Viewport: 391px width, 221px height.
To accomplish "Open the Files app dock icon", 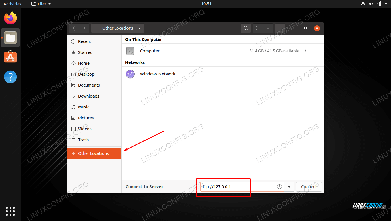I will point(10,38).
